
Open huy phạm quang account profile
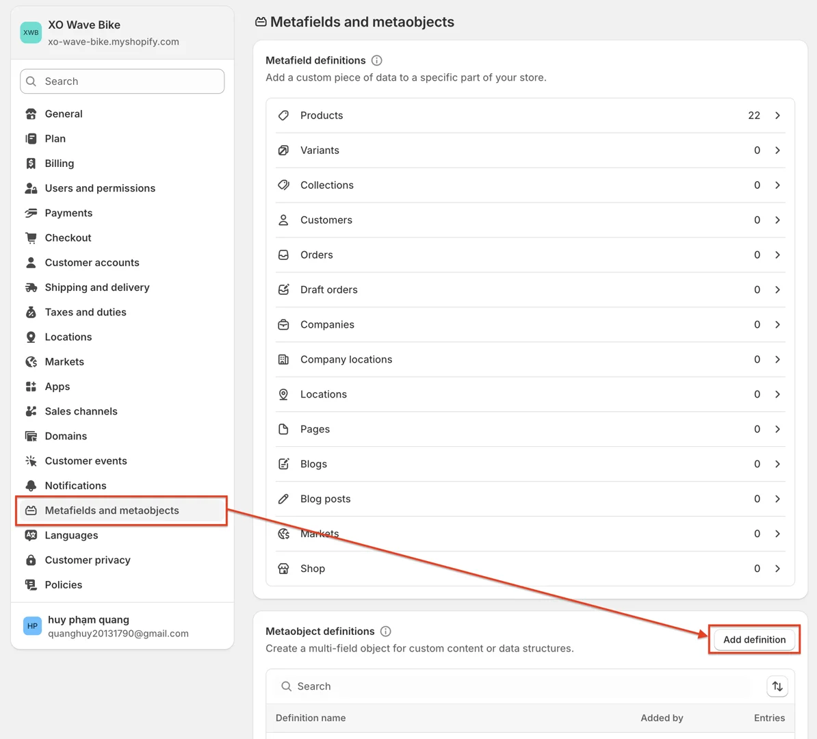(122, 626)
